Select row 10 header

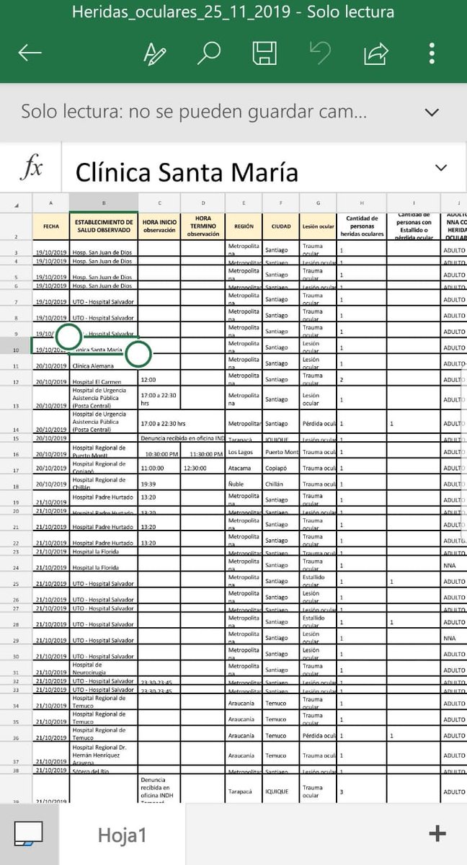(x=16, y=347)
